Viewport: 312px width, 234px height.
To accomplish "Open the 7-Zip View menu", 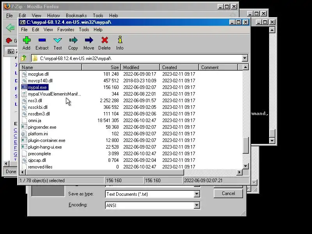I will [x=48, y=30].
